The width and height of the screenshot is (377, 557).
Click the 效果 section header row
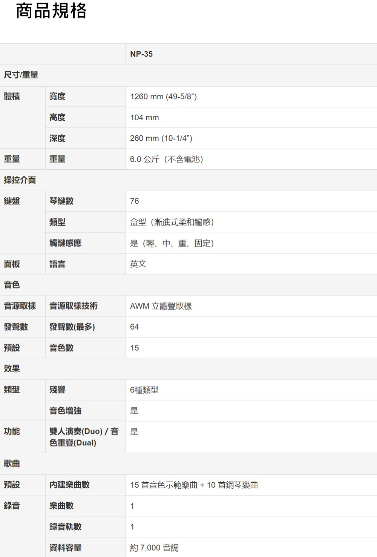pos(188,368)
